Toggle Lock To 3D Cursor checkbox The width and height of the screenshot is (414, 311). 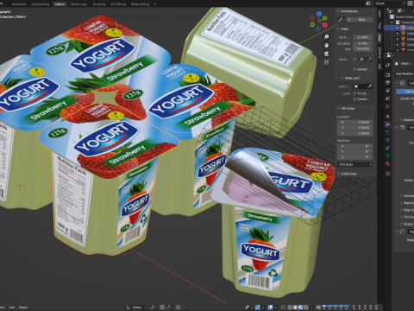(x=354, y=93)
